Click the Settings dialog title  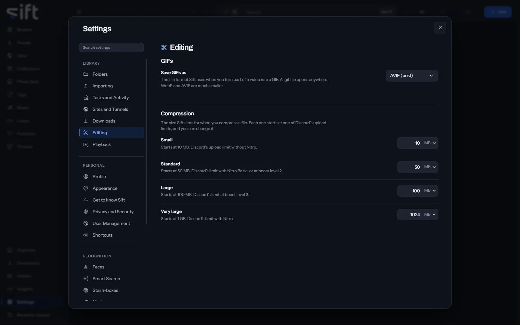pos(97,29)
